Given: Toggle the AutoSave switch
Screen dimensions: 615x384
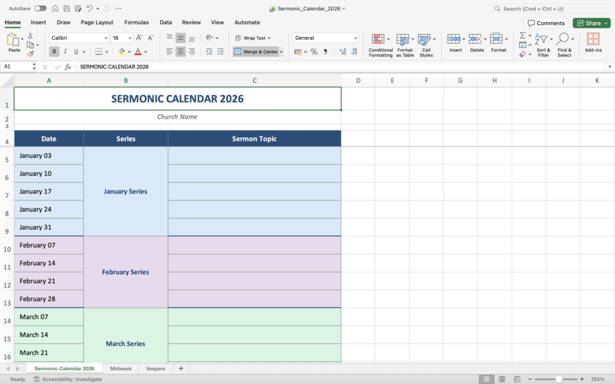Looking at the screenshot, I should coord(40,8).
